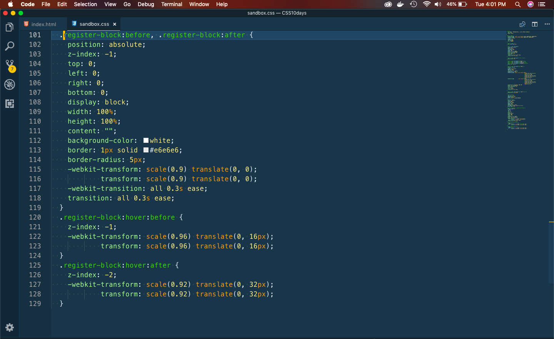554x339 pixels.
Task: Click the editor vertical scrollbar thumb
Action: pyautogui.click(x=551, y=253)
